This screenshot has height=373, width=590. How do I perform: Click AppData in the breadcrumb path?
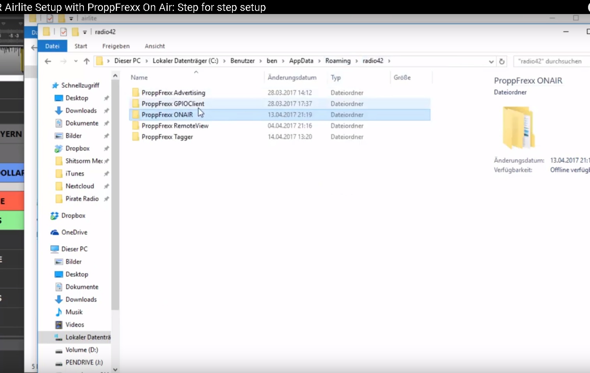[301, 61]
